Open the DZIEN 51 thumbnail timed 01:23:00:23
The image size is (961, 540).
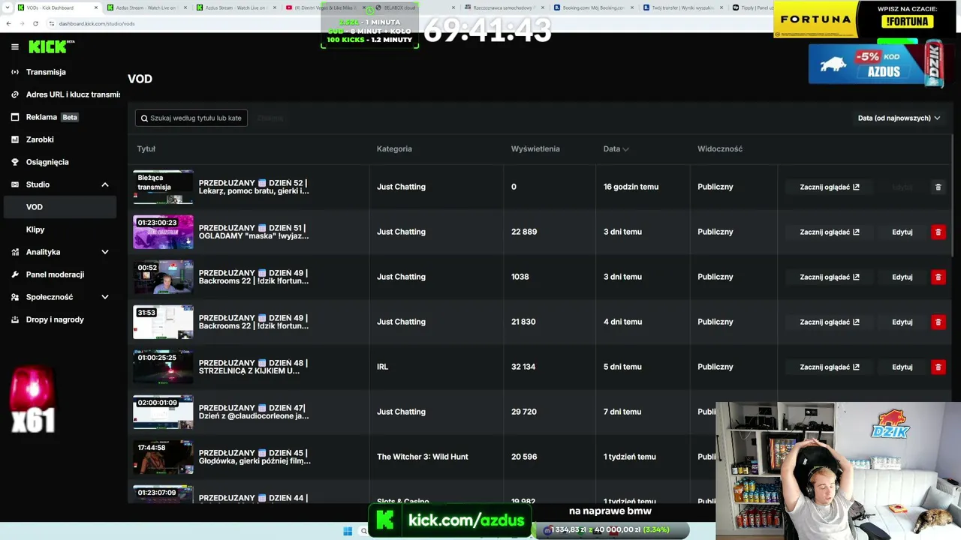163,232
